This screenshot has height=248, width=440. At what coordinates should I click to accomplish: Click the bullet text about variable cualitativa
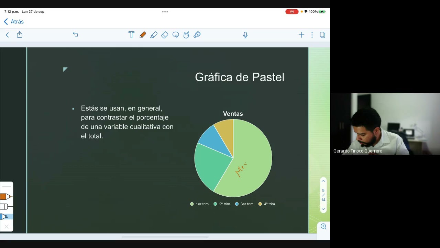coord(127,122)
